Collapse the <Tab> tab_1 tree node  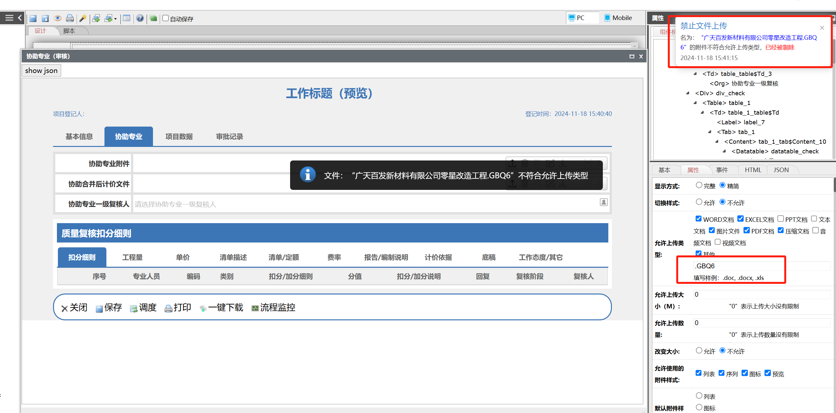tap(710, 132)
